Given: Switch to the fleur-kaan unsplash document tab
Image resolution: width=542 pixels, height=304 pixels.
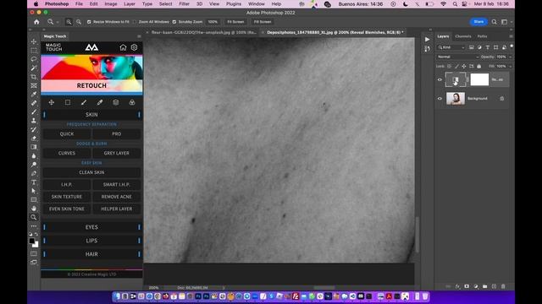Looking at the screenshot, I should [x=203, y=32].
